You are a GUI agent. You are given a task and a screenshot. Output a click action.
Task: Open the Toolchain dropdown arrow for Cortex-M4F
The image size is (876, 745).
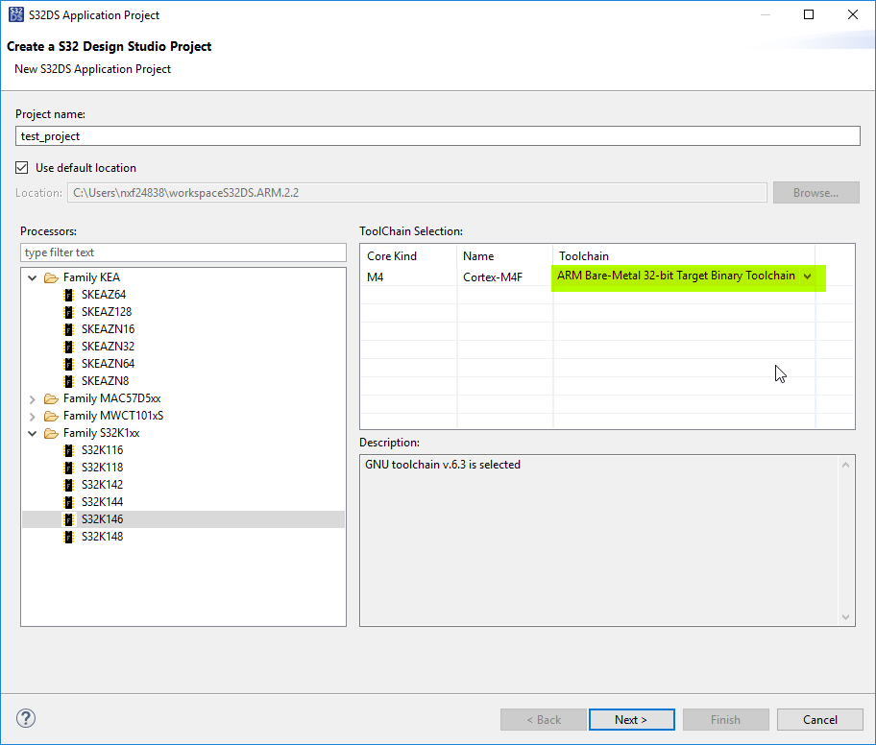coord(807,276)
